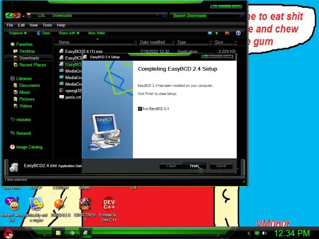Open the Size column filter dropdown
This screenshot has width=319, height=239.
pos(236,42)
